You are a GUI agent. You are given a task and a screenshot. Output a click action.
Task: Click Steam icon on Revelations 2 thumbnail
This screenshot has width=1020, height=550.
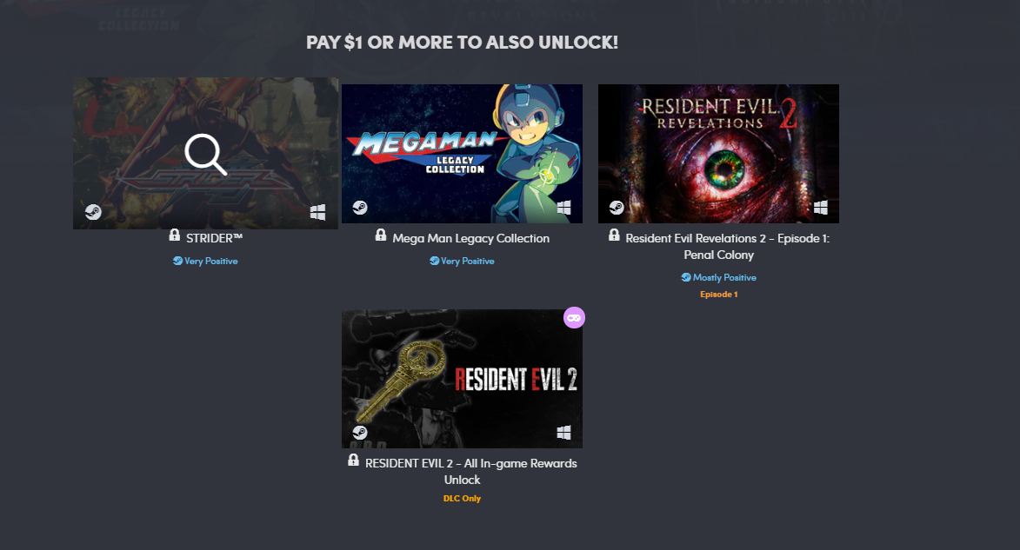tap(616, 208)
